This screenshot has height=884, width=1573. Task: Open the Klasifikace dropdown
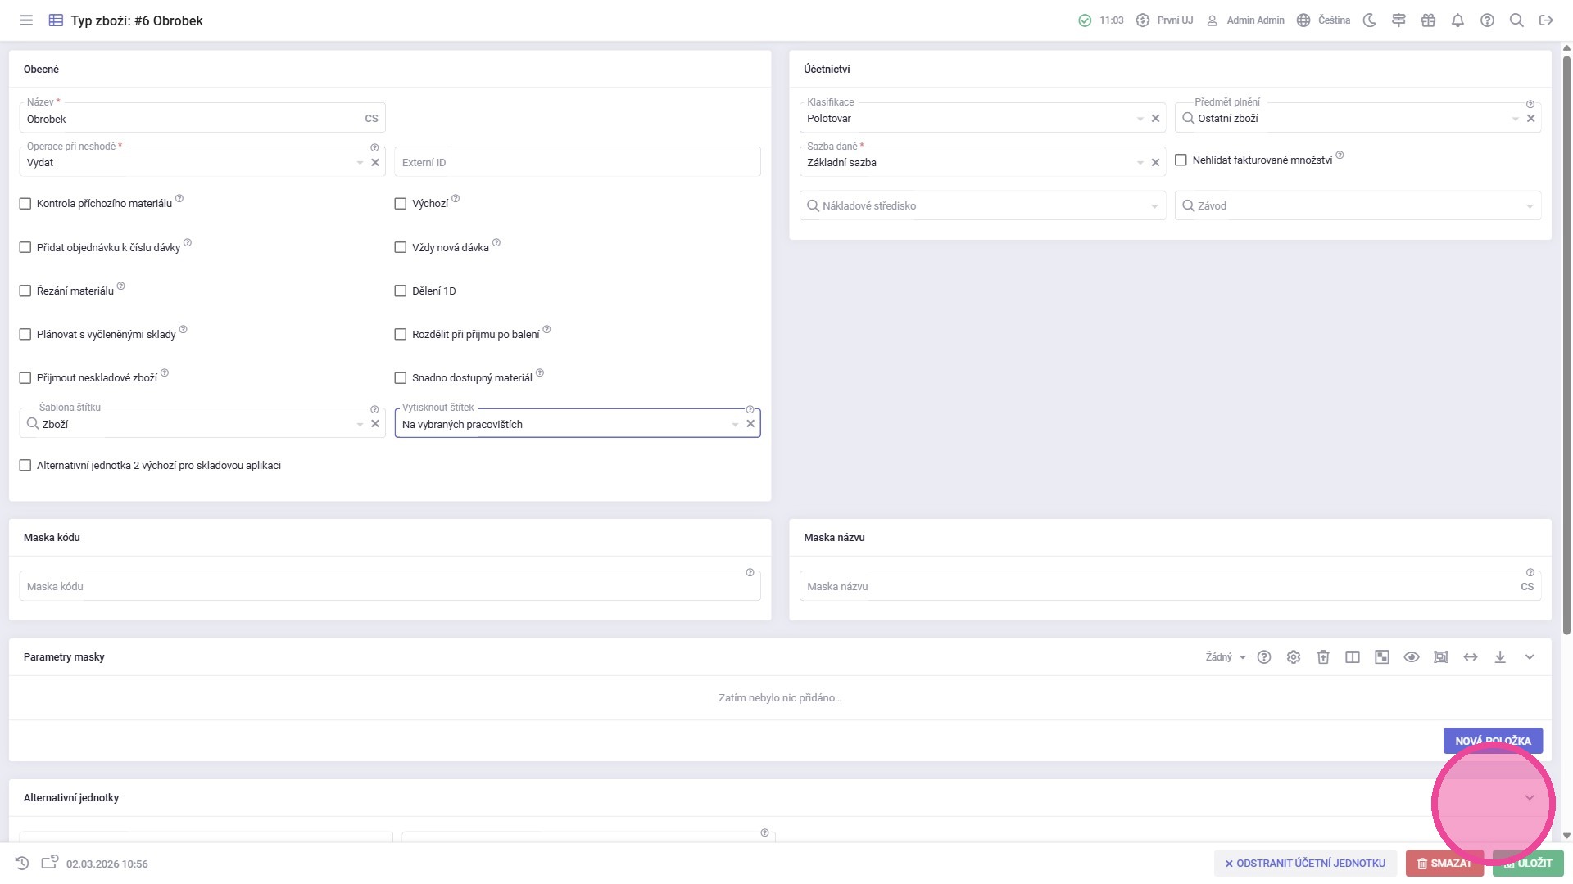1139,119
